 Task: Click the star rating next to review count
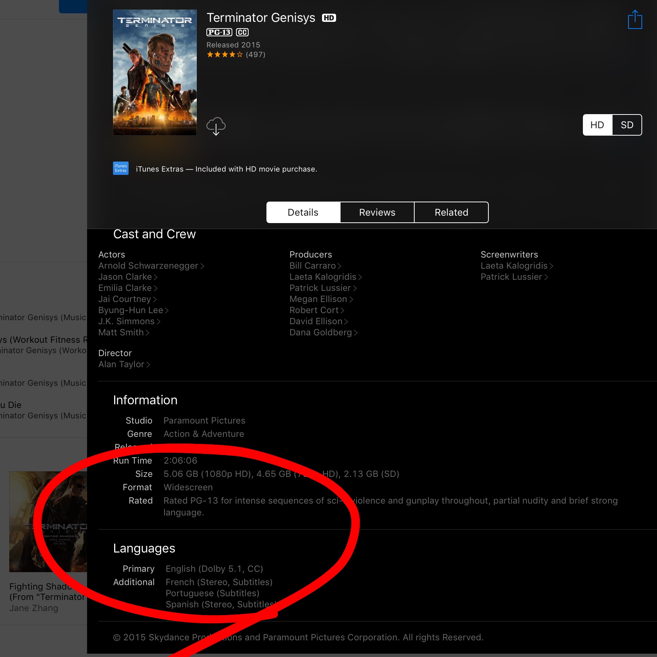click(x=225, y=54)
